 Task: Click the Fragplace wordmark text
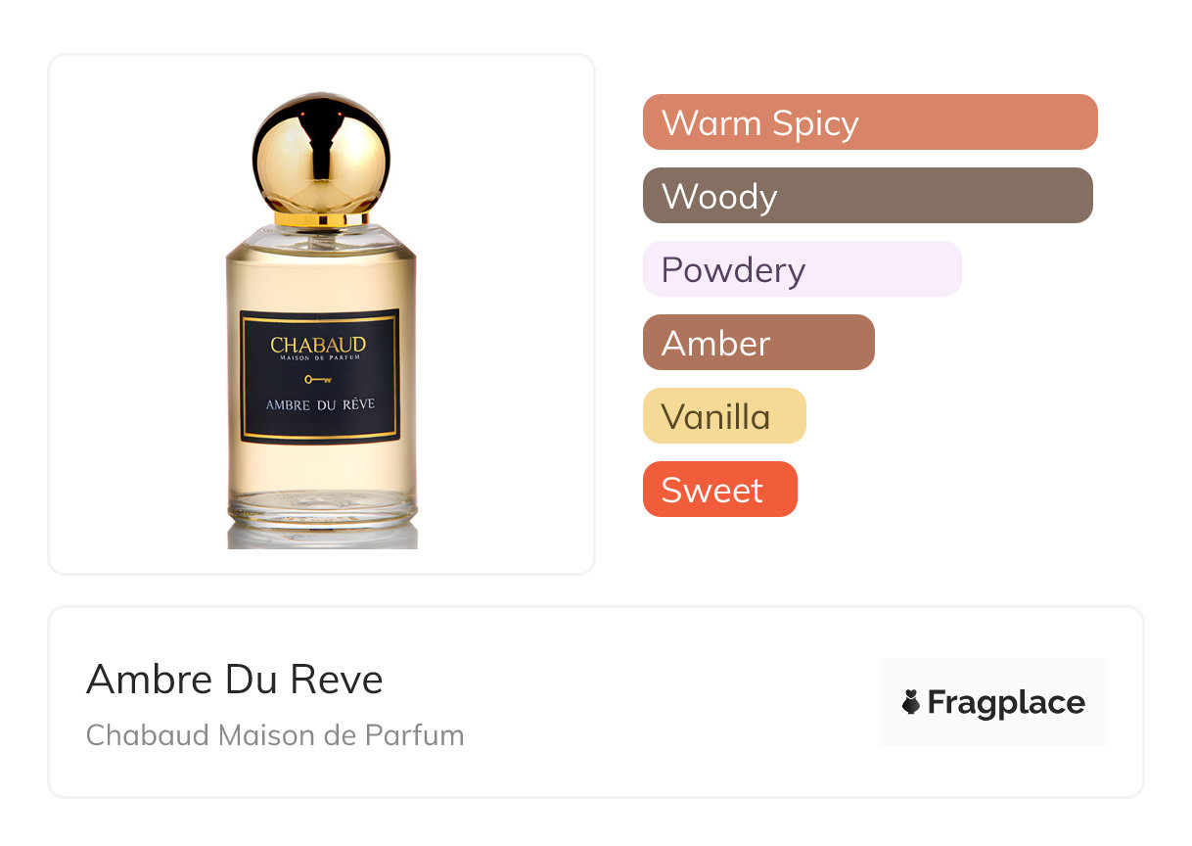click(x=1006, y=703)
